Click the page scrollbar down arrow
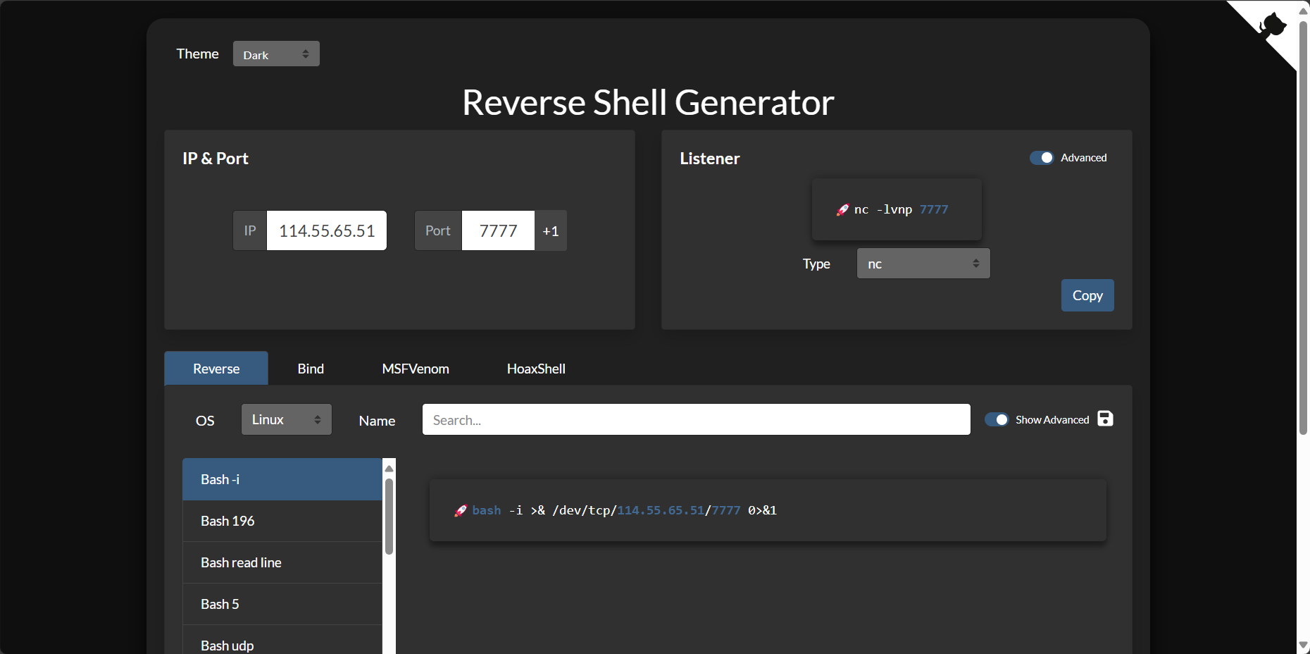 coord(1303,645)
